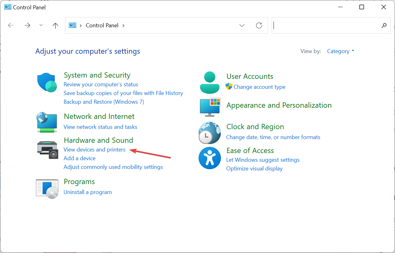Expand the chevron after Control Panel breadcrumb

pos(124,25)
